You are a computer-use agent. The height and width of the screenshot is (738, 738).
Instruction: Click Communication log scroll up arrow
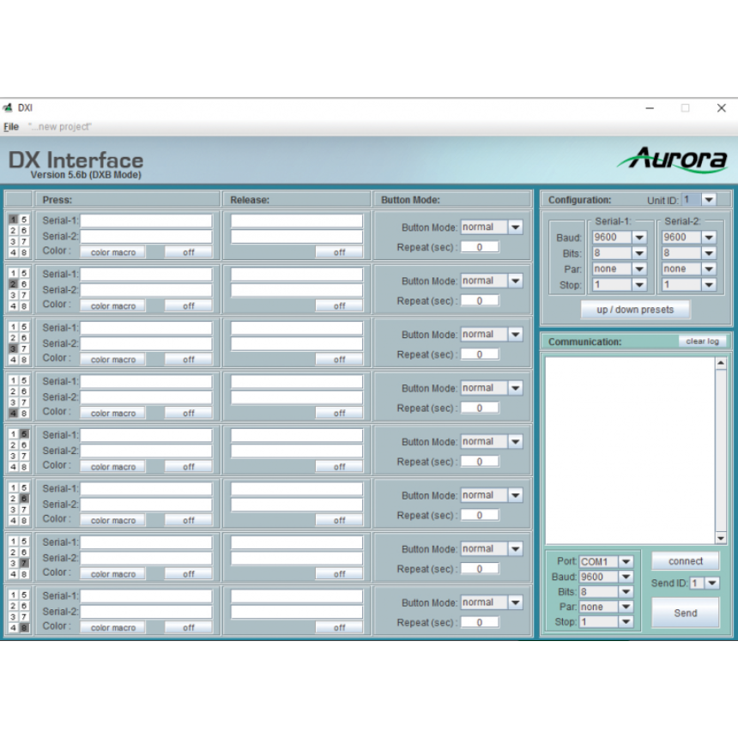721,363
